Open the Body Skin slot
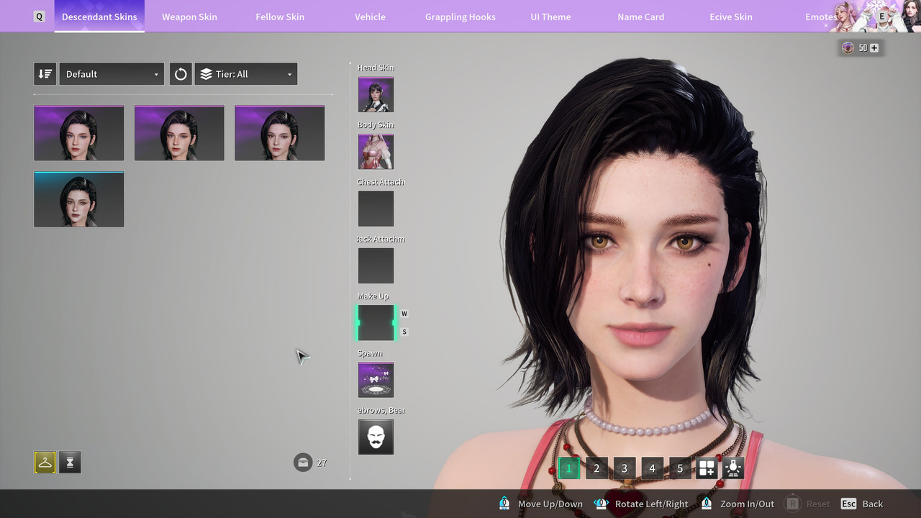921x518 pixels. pos(376,152)
